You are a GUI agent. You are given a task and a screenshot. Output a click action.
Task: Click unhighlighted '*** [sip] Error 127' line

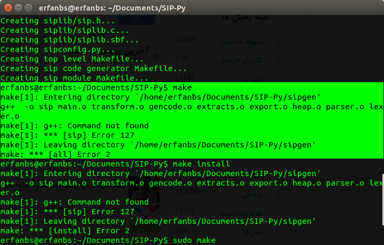[x=68, y=212]
